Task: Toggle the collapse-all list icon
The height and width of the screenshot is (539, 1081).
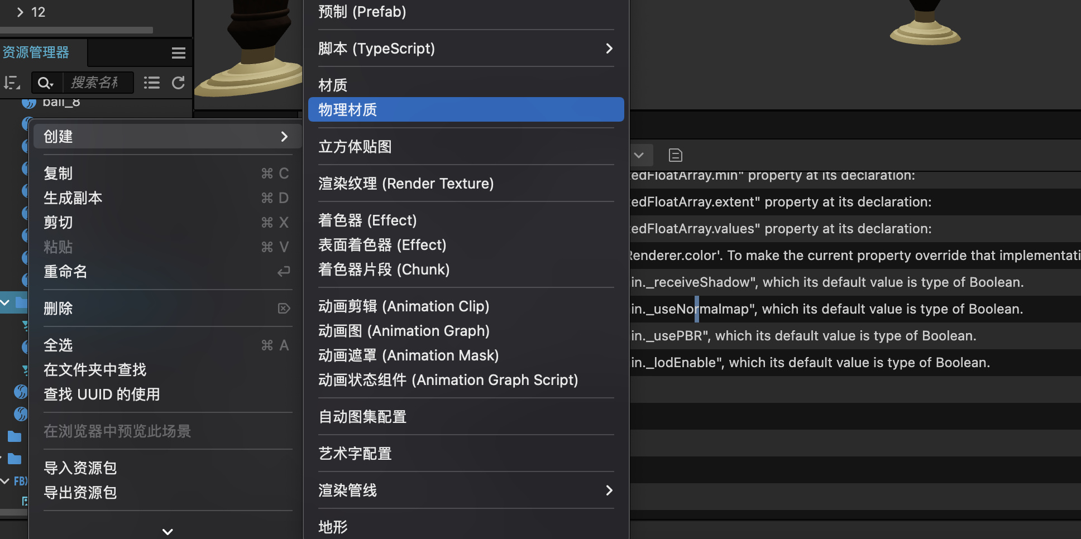Action: pyautogui.click(x=151, y=83)
